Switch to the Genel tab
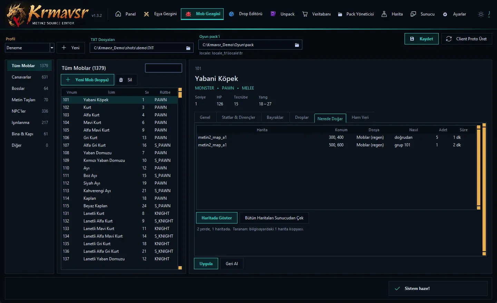Viewport: 497px width, 303px height. point(205,117)
